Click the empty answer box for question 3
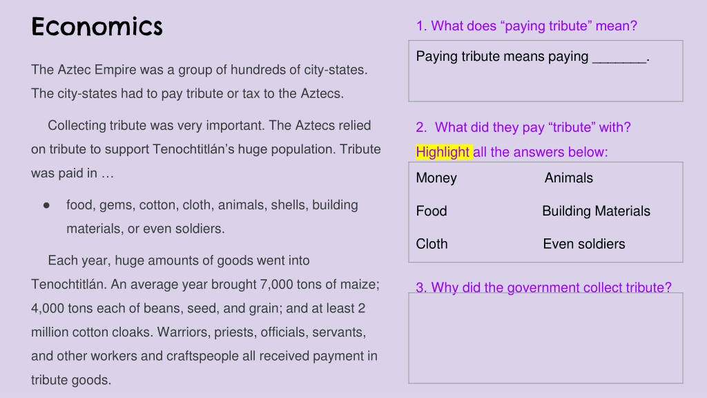 [545, 339]
